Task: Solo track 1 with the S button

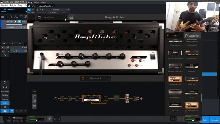Action: point(12,21)
